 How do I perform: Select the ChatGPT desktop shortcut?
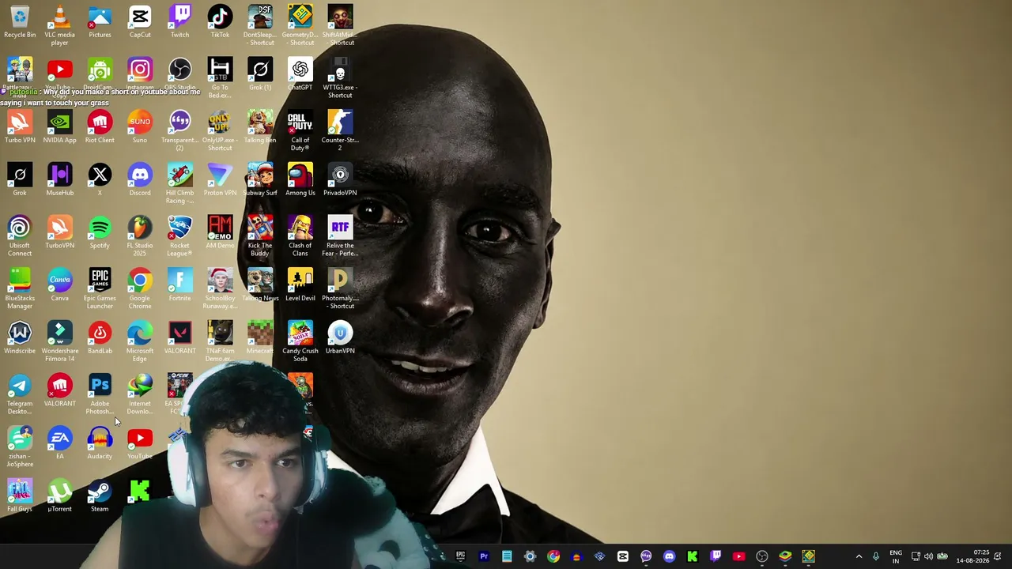[x=300, y=73]
